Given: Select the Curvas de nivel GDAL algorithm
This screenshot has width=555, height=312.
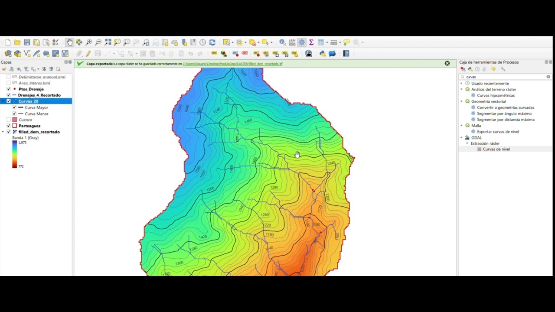Looking at the screenshot, I should [496, 149].
